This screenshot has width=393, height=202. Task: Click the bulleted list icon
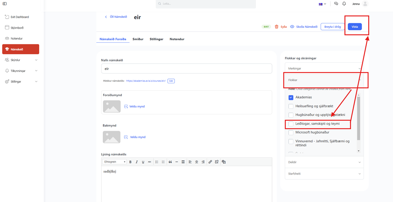tap(157, 162)
